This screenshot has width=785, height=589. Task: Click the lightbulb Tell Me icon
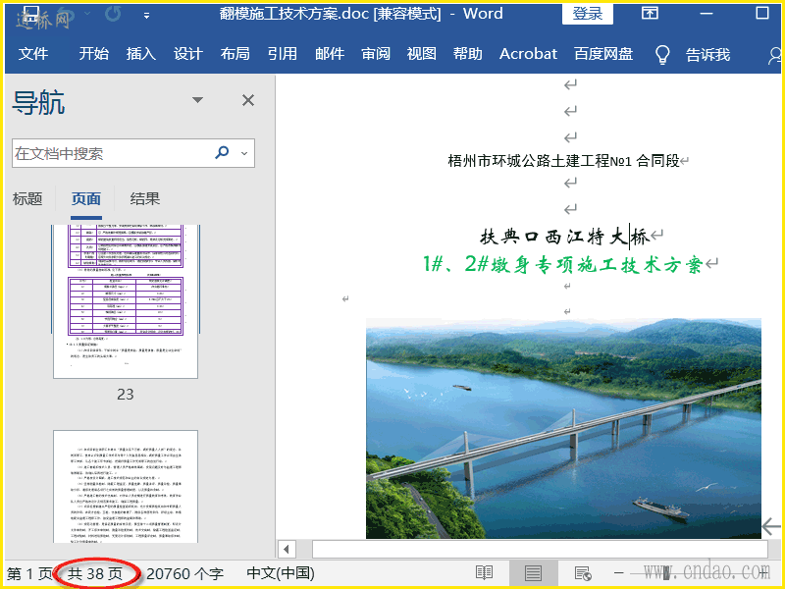point(662,54)
